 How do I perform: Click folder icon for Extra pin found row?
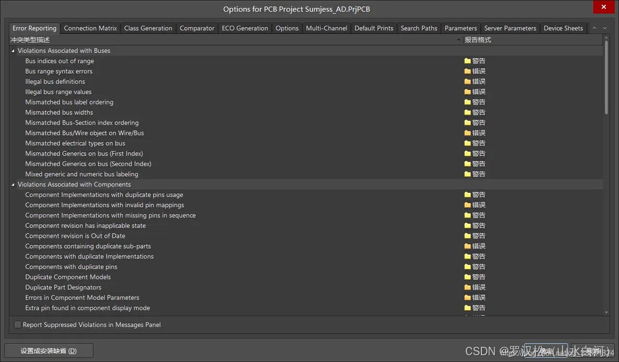pos(467,308)
